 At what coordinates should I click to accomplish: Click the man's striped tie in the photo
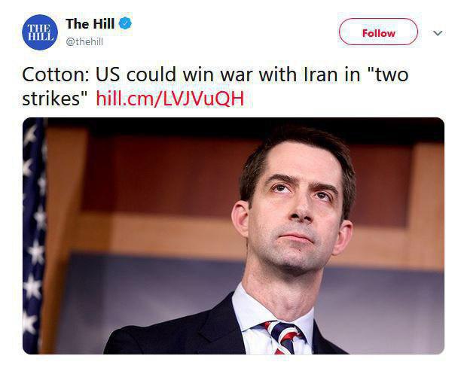[283, 337]
